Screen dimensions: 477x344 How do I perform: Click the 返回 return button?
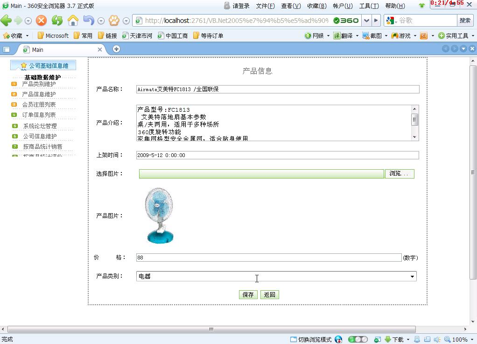coord(269,294)
